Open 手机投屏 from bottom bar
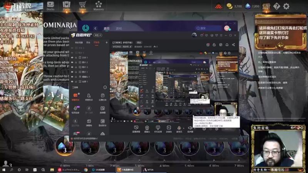Image resolution: width=308 pixels, height=173 pixels. pos(158,129)
